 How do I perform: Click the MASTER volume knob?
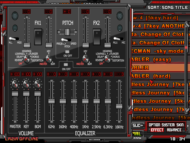pos(15,84)
